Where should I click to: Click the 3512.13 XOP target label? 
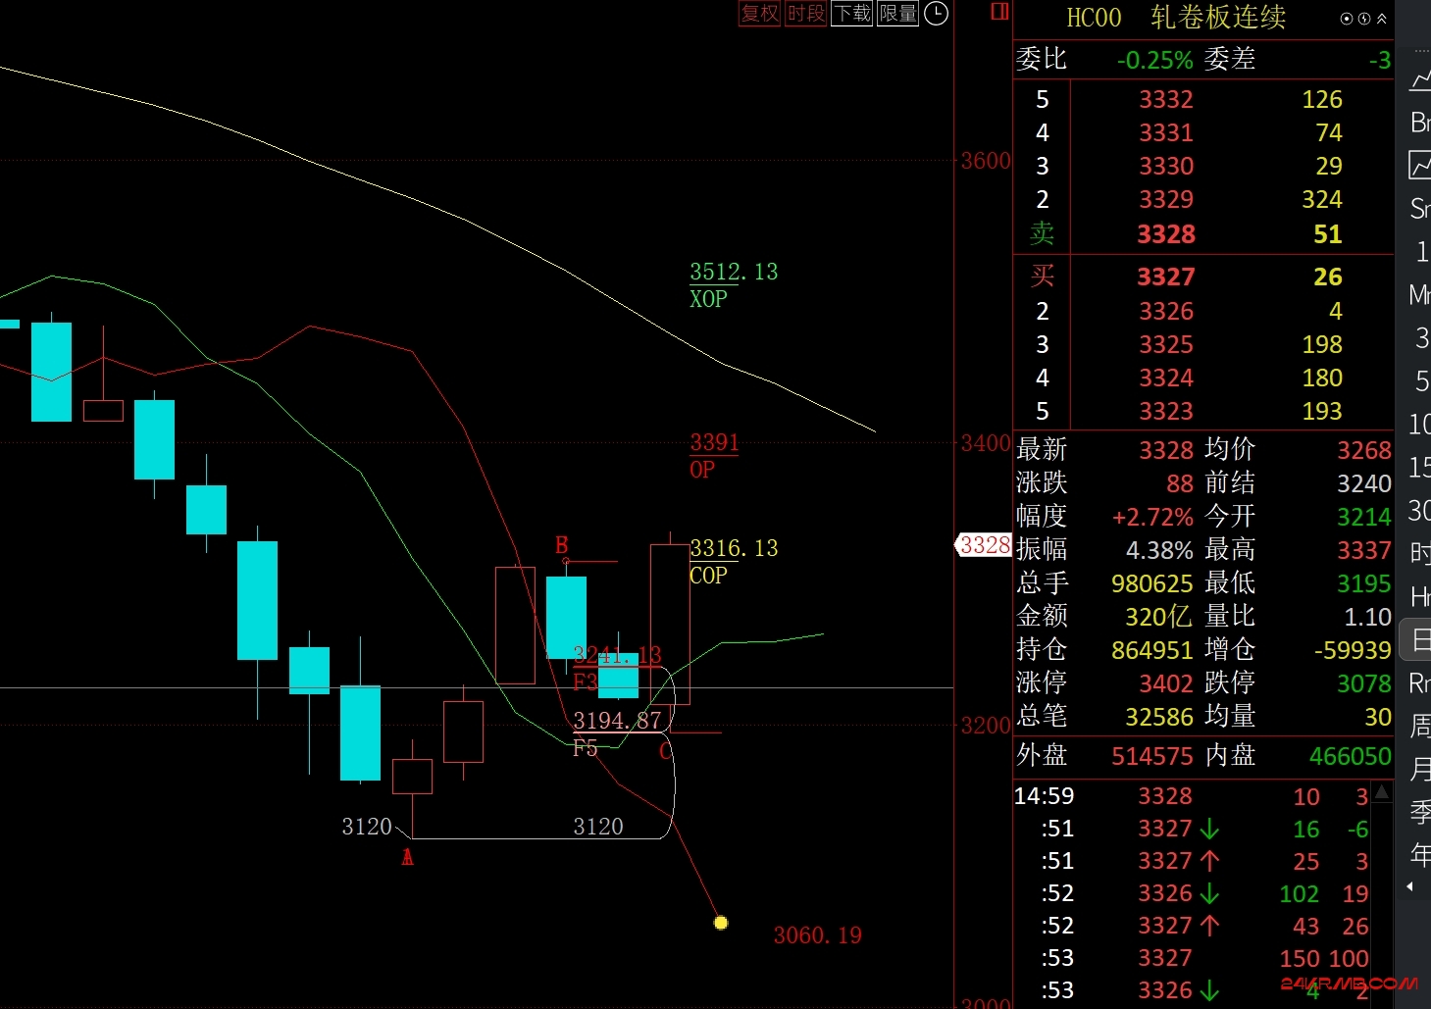tap(734, 284)
